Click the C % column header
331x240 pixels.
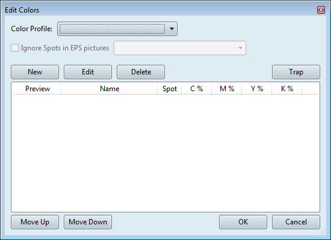[x=197, y=89]
